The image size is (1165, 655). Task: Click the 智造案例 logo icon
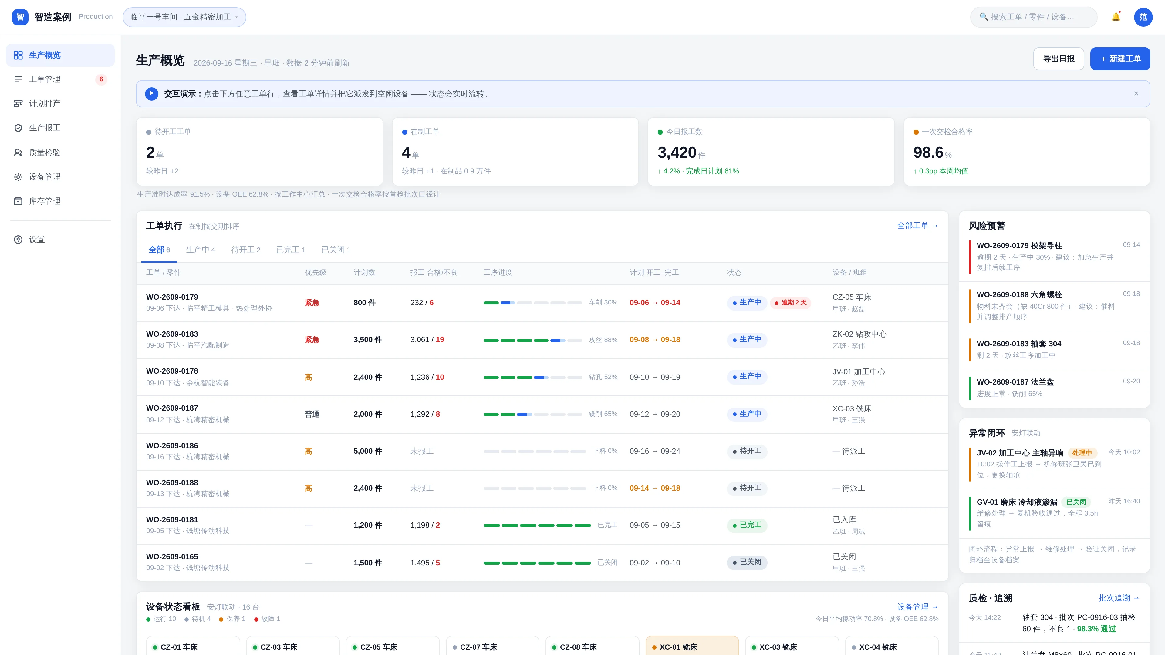(20, 17)
